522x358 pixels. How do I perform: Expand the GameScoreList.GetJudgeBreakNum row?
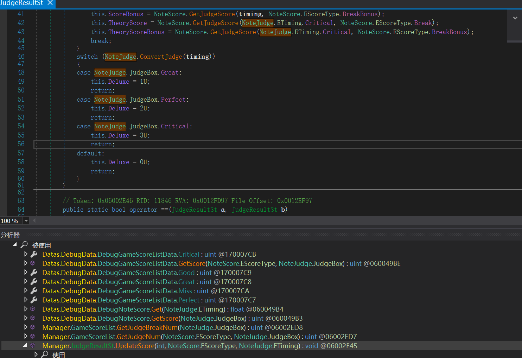26,327
